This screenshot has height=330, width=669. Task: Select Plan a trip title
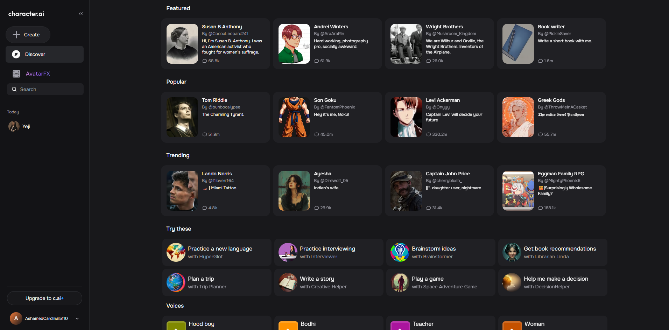click(201, 279)
